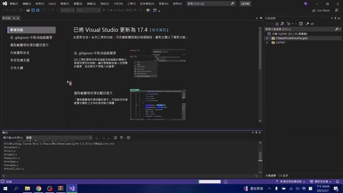343x193 pixels.
Task: Select the .gitignore sidebar item
Action: tap(31, 38)
